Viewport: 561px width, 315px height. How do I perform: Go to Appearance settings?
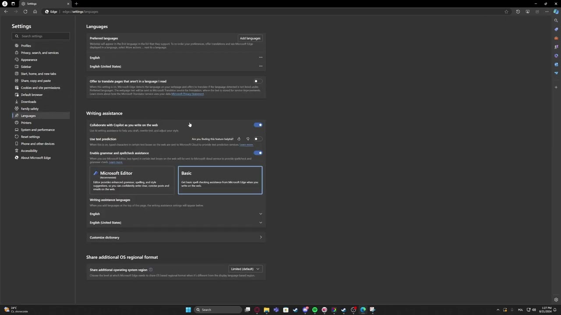[x=41, y=59]
